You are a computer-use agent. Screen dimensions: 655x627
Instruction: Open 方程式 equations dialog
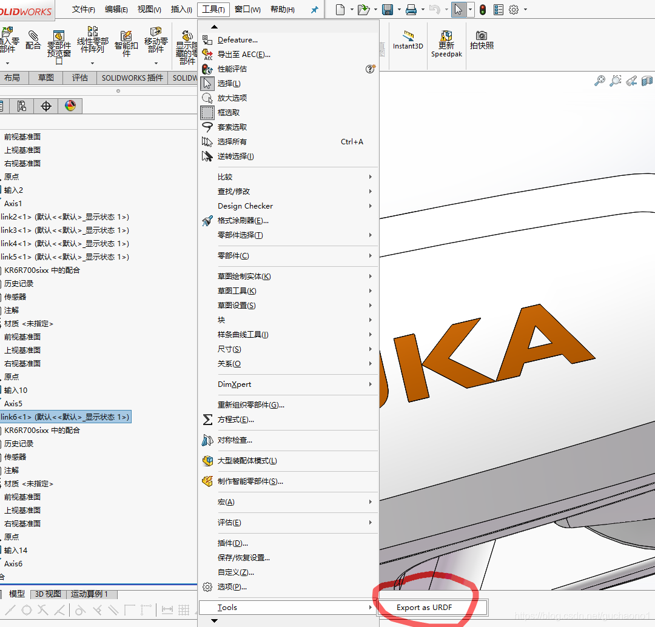point(235,420)
